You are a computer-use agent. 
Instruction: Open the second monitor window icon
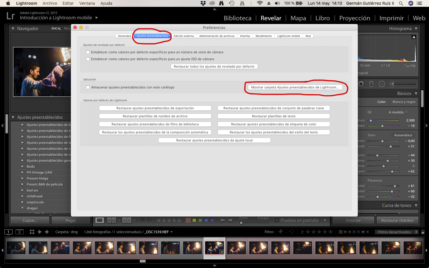(19, 232)
